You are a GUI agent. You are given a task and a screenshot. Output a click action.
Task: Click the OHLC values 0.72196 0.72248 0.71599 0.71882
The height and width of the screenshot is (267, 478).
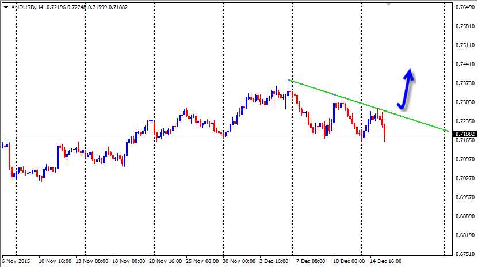pyautogui.click(x=87, y=7)
